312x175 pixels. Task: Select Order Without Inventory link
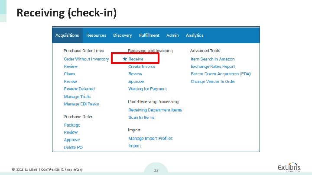pos(86,59)
